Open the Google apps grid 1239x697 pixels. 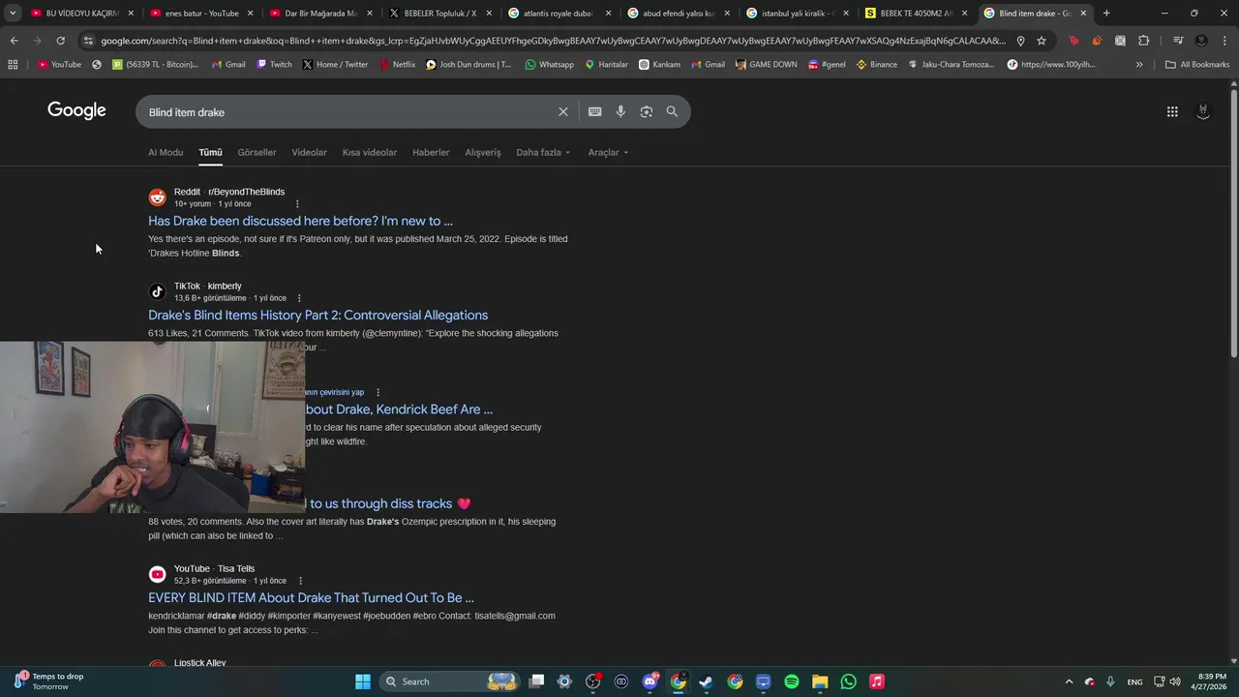click(x=1172, y=111)
